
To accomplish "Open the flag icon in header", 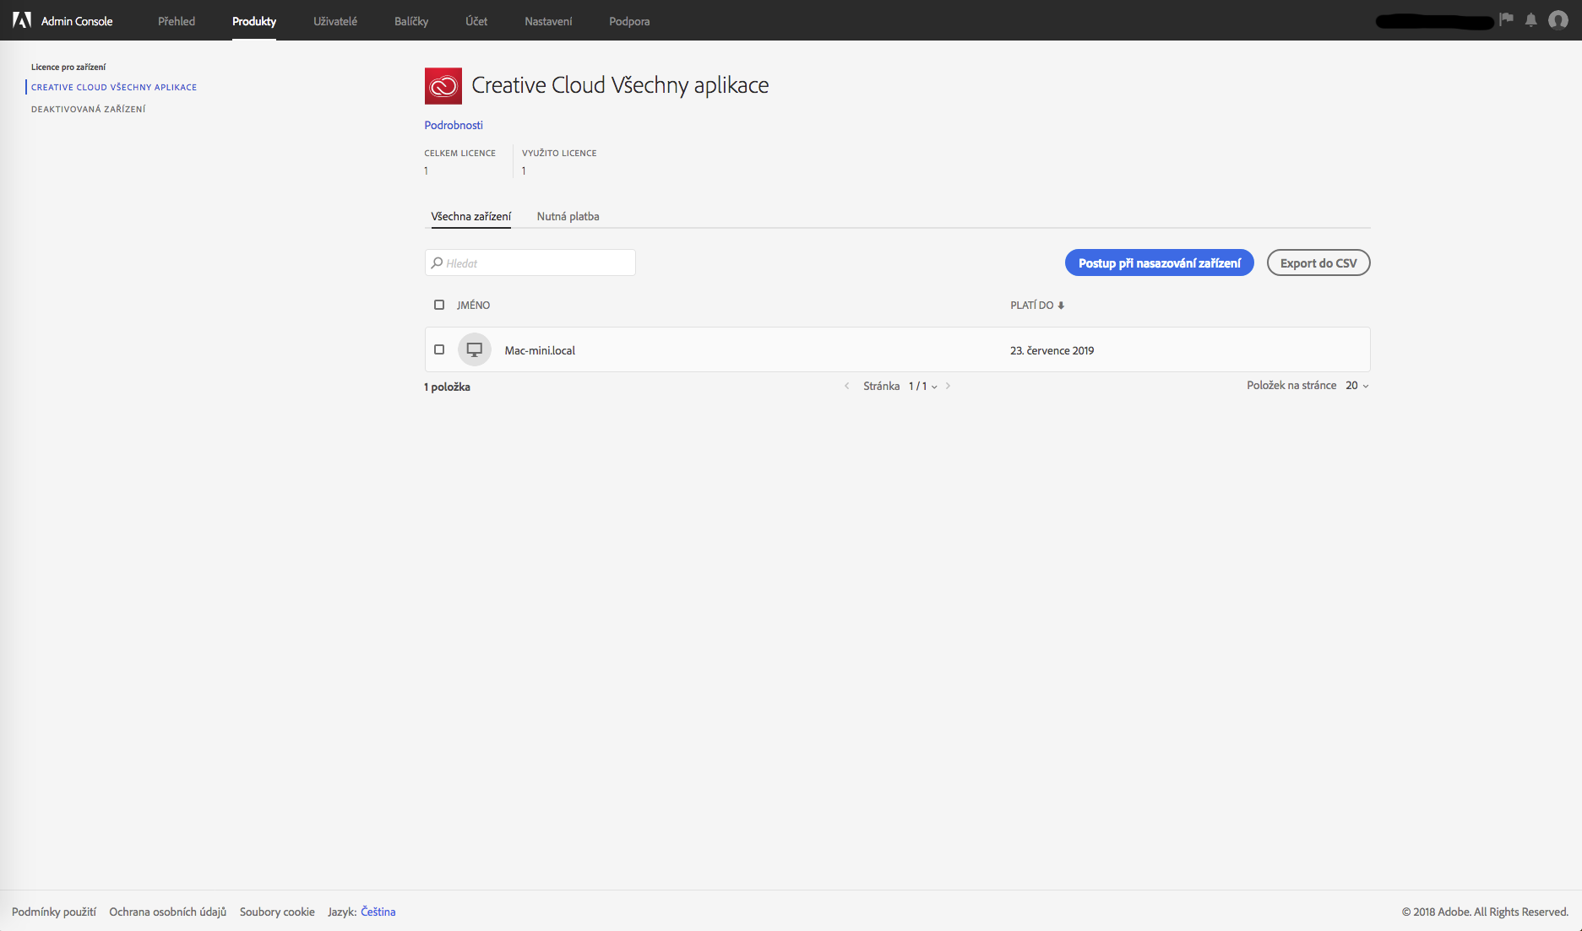I will click(1506, 19).
